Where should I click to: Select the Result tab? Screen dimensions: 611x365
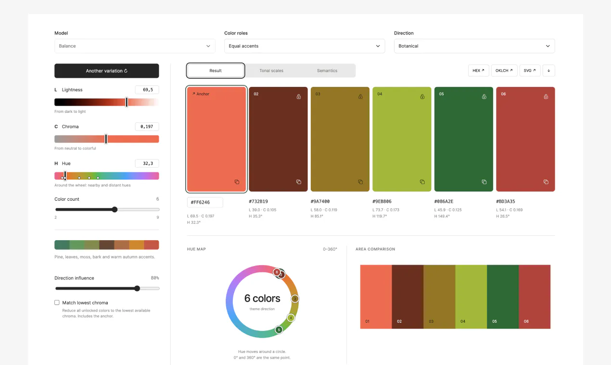(216, 71)
